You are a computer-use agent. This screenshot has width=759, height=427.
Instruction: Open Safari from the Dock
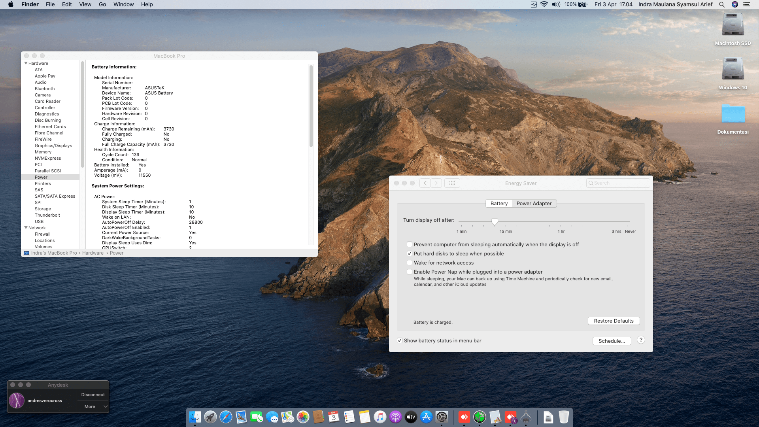tap(226, 417)
